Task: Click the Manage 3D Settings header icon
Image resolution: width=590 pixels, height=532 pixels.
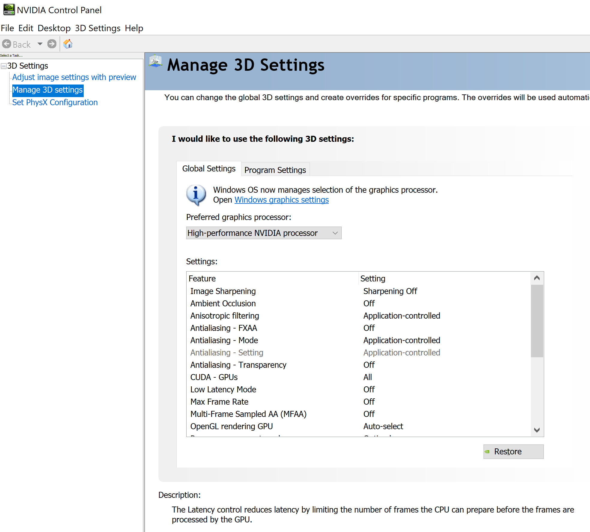Action: point(156,61)
